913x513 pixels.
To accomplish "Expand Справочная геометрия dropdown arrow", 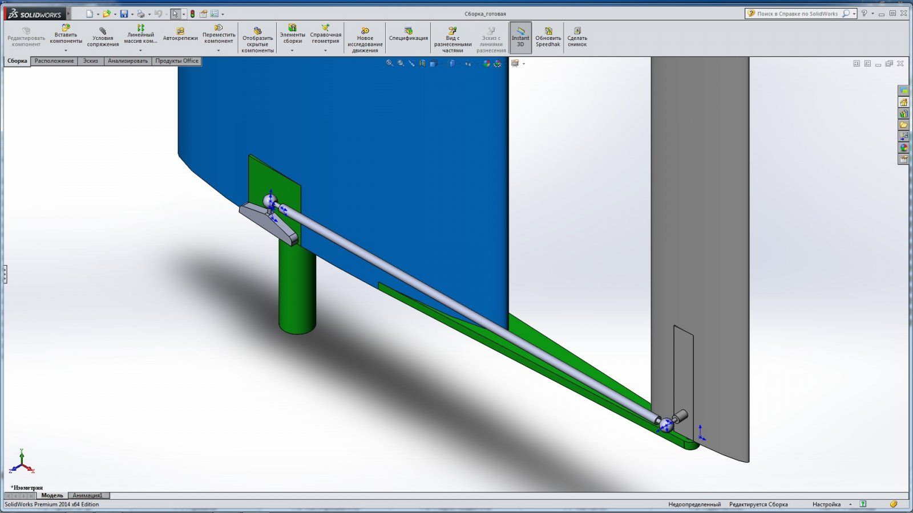I will 325,51.
